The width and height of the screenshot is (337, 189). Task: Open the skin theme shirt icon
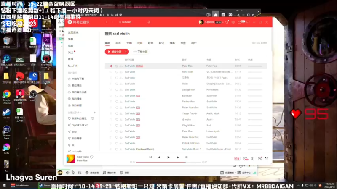point(227,22)
